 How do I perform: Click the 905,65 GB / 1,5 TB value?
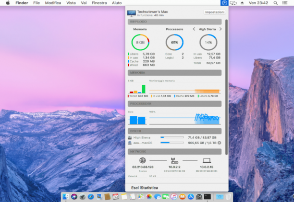pyautogui.click(x=202, y=143)
